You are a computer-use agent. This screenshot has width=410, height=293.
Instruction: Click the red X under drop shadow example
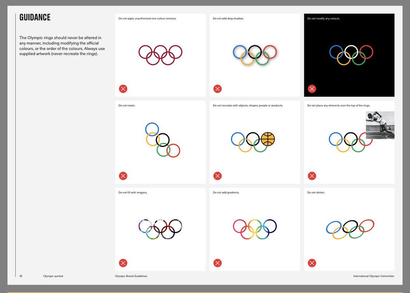pyautogui.click(x=217, y=89)
